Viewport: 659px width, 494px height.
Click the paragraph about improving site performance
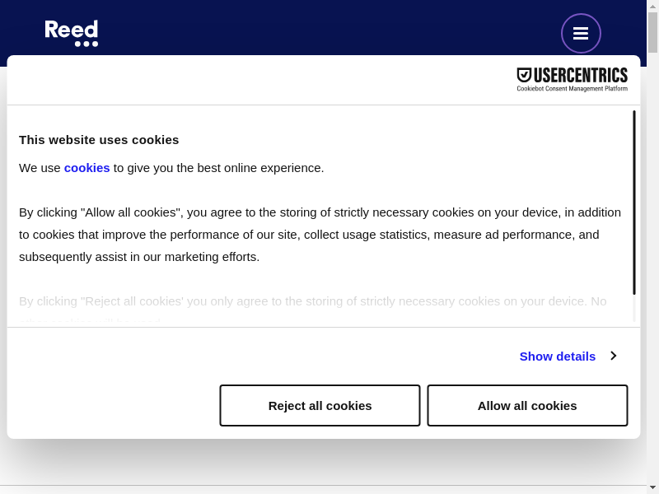coord(320,234)
